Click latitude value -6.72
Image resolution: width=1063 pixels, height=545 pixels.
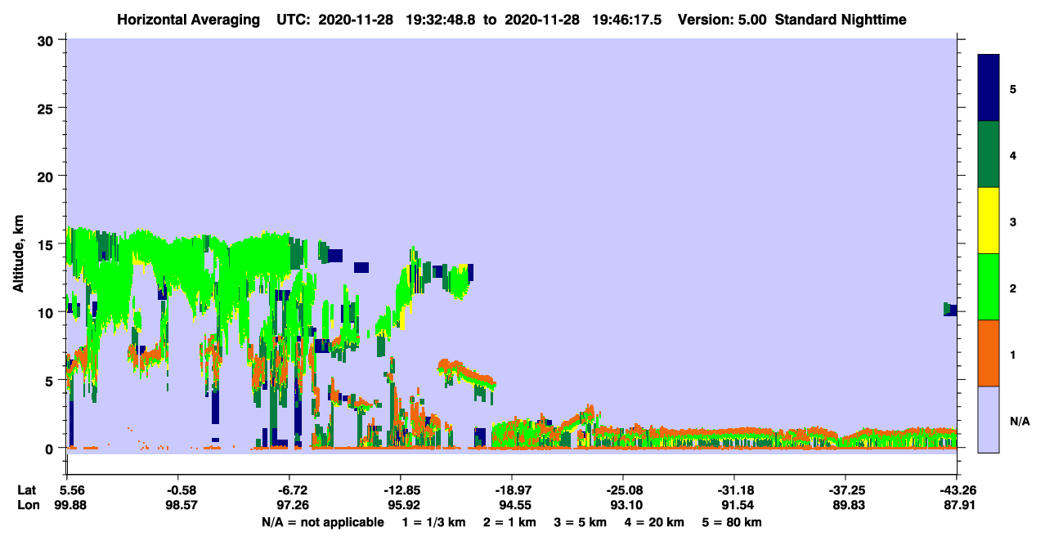[x=293, y=490]
